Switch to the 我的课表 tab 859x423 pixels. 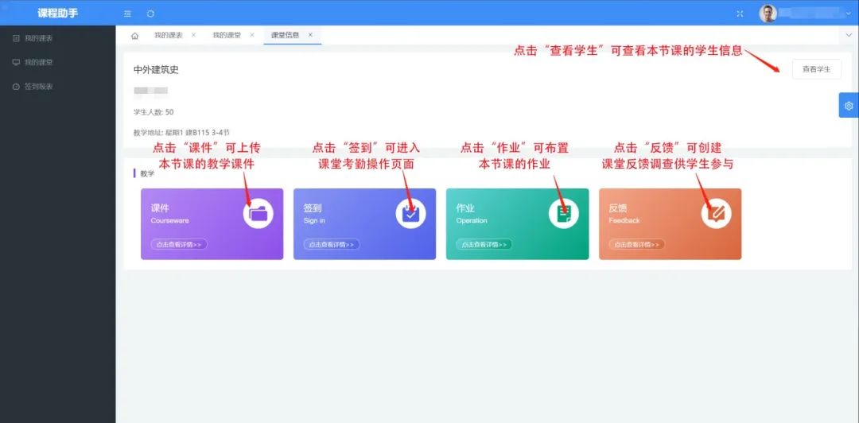point(168,35)
